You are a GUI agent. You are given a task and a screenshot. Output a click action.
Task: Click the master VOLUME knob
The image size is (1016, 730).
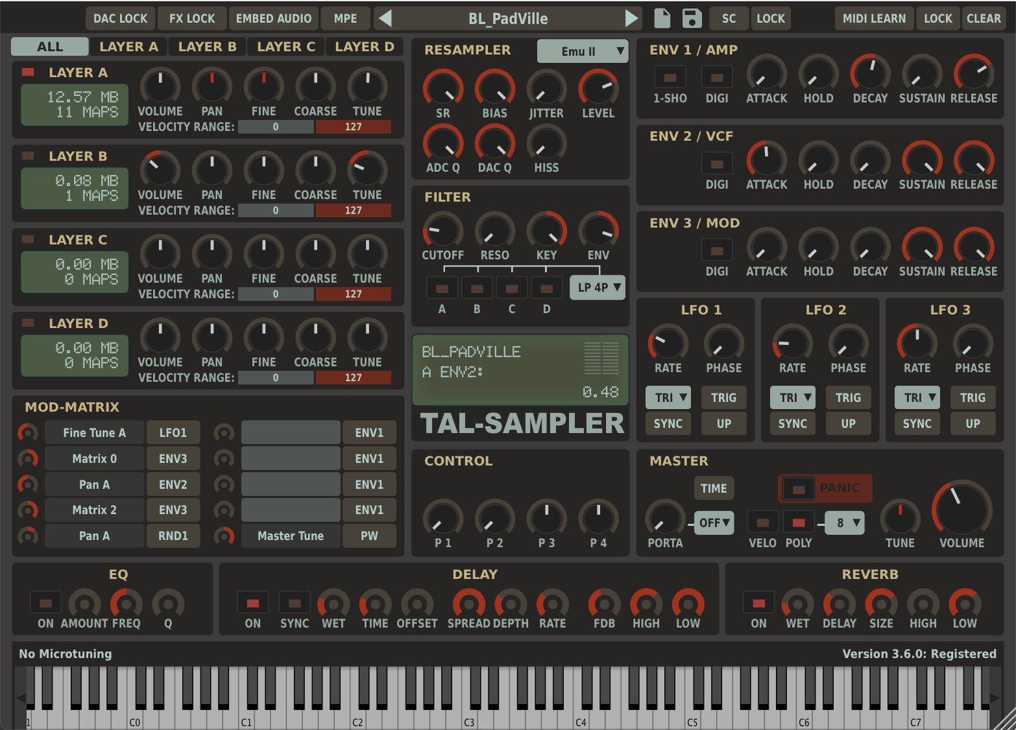[962, 510]
